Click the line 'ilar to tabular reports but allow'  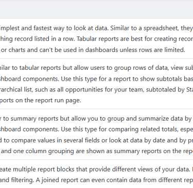click(96, 68)
